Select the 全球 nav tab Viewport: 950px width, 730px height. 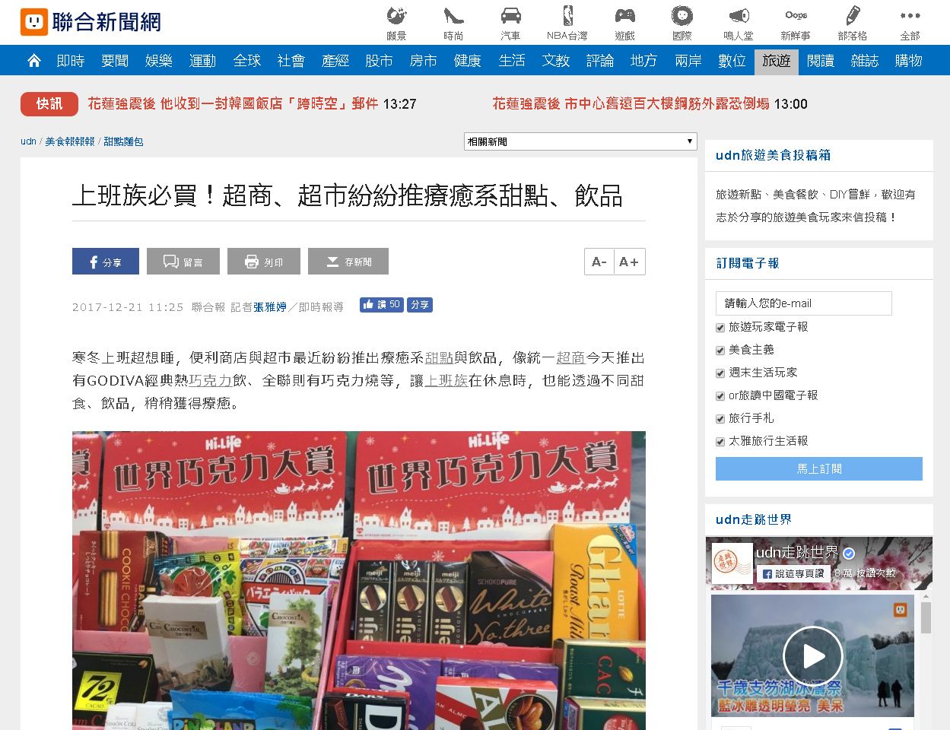coord(247,61)
